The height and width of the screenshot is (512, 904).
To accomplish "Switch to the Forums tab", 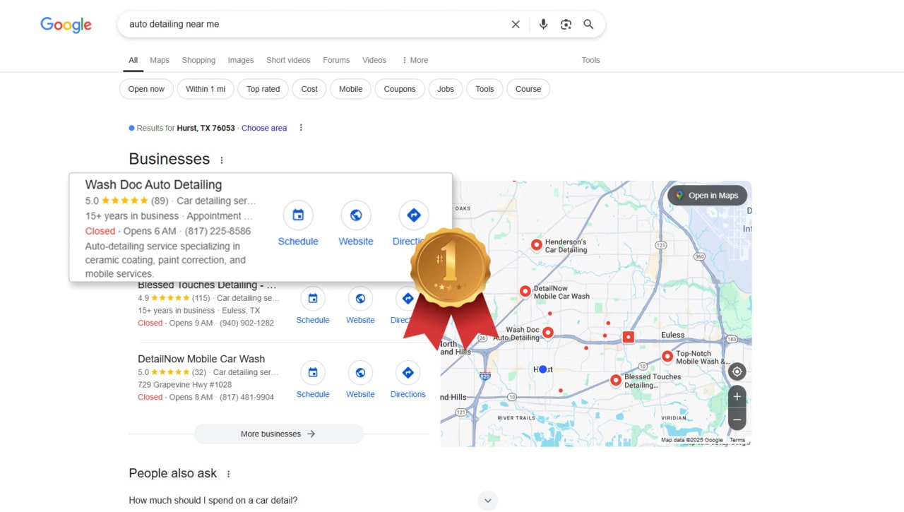I will [x=336, y=60].
